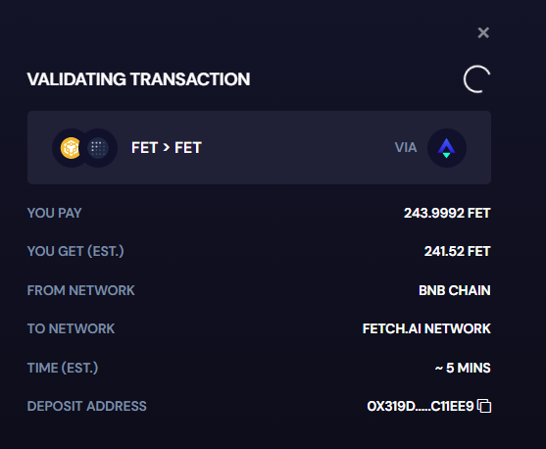Screen dimensions: 546x449
Task: Copy the deposit address
Action: (x=484, y=406)
